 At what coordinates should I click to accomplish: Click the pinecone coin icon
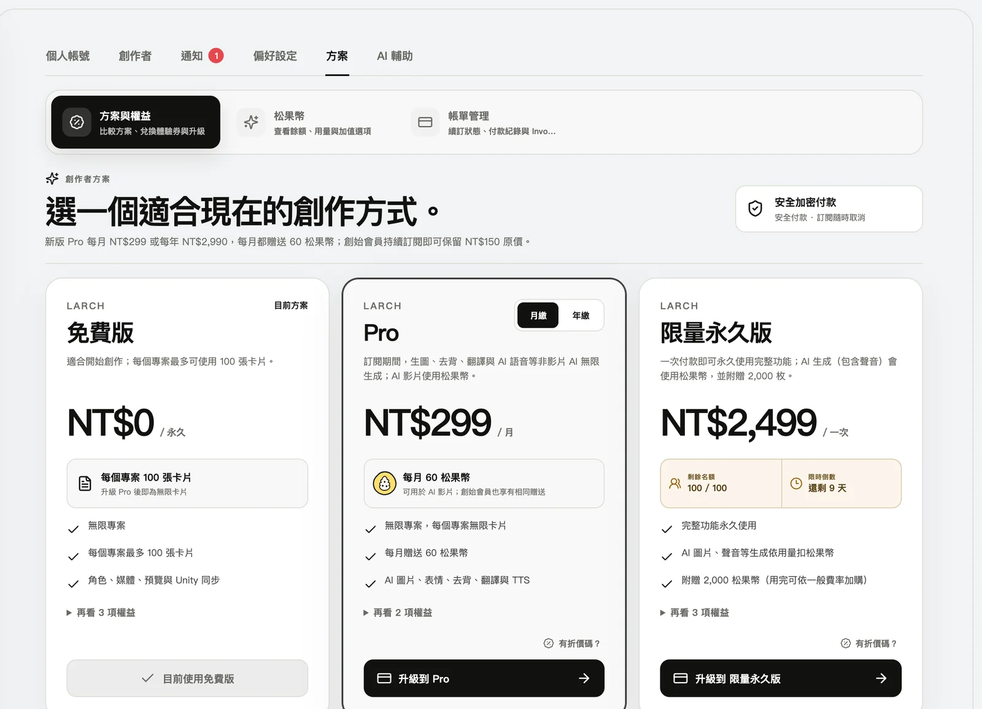pyautogui.click(x=385, y=484)
